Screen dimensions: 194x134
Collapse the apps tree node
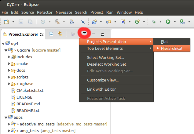pyautogui.click(x=6, y=118)
